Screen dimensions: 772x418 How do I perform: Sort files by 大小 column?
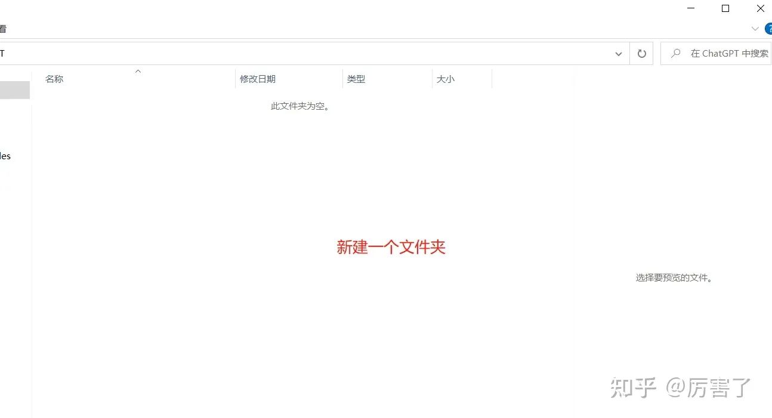click(462, 79)
